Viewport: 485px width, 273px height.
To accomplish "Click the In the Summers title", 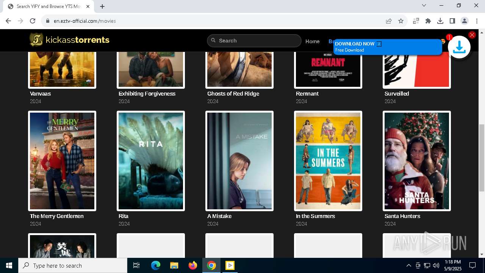I will [315, 216].
